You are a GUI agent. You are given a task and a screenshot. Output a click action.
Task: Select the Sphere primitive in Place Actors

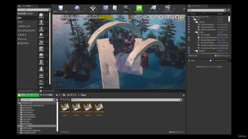41,55
